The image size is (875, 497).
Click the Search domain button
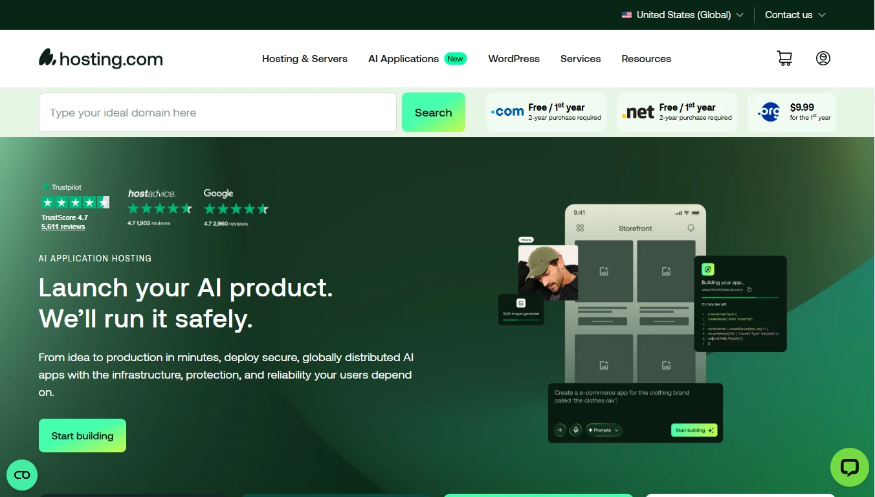(434, 113)
